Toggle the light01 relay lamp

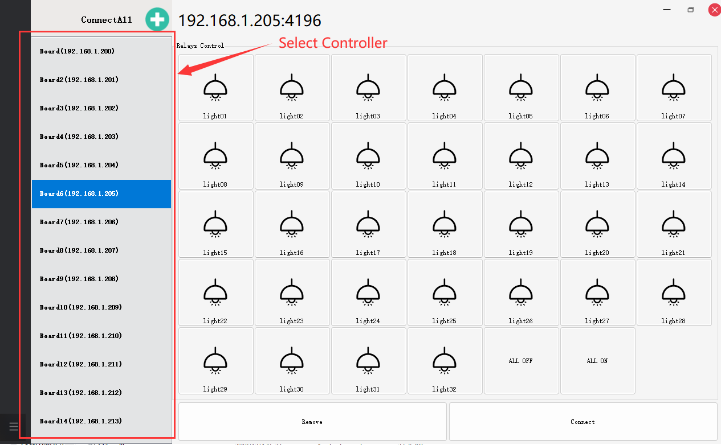click(x=215, y=87)
